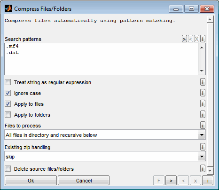Viewport: 219px width, 190px height.
Task: Open info for Existing zip handling
Action: coord(203,147)
